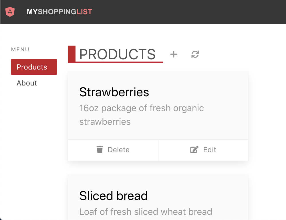The height and width of the screenshot is (220, 286).
Task: Click the Strawberries product card body
Action: coord(158,105)
